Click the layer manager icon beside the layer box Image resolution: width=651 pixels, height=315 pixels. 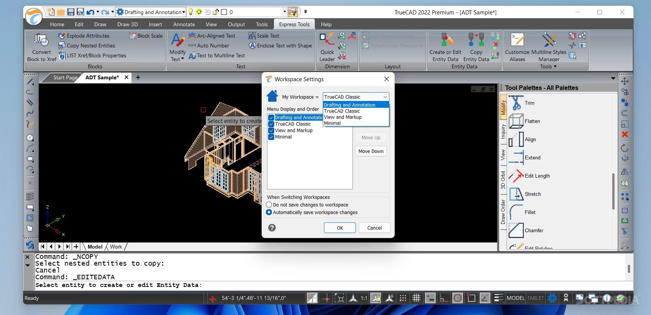292,12
